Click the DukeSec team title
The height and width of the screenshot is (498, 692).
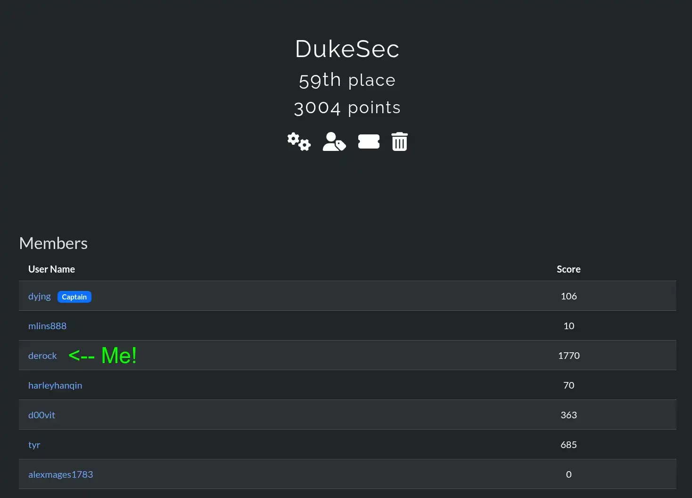coord(347,49)
